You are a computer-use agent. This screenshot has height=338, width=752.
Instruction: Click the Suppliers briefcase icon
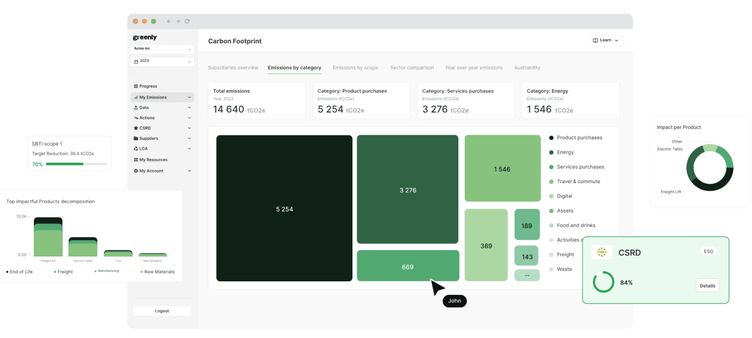pos(136,138)
